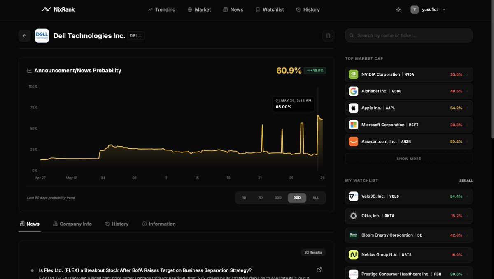Click the Dell Technologies logo

click(x=42, y=36)
